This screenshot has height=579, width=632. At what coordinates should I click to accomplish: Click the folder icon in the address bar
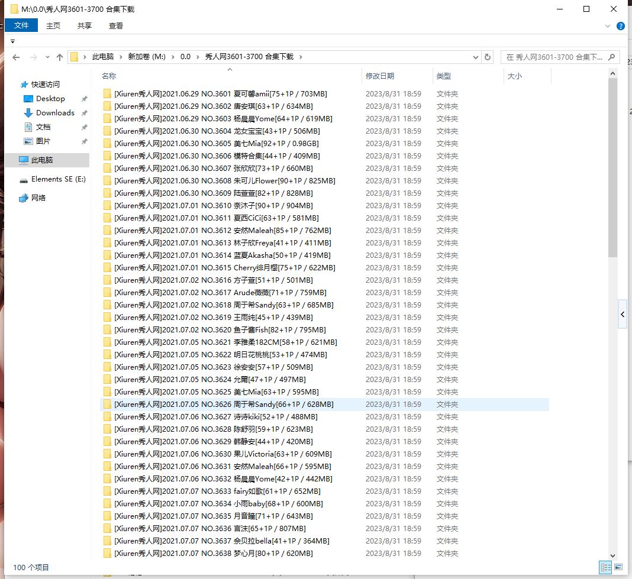(x=74, y=57)
